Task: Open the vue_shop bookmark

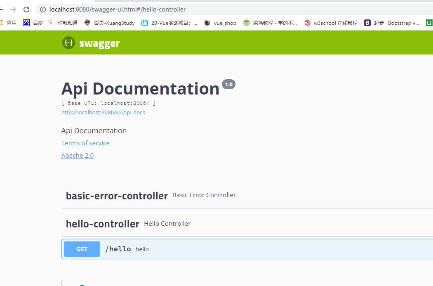Action: 220,23
